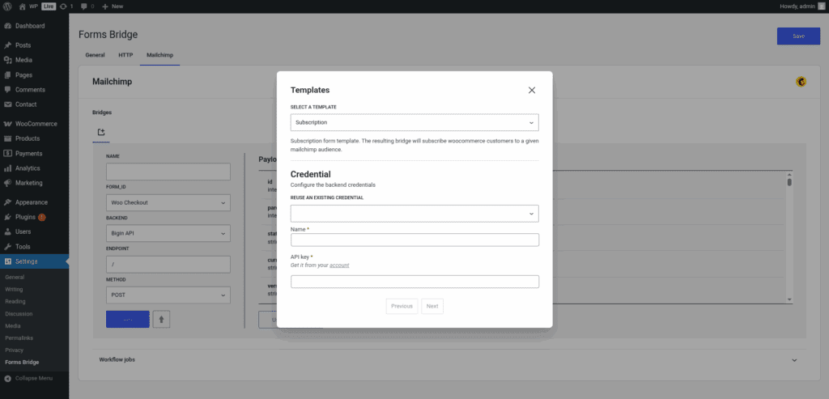Image resolution: width=829 pixels, height=399 pixels.
Task: Switch to the General tab
Action: (96, 55)
